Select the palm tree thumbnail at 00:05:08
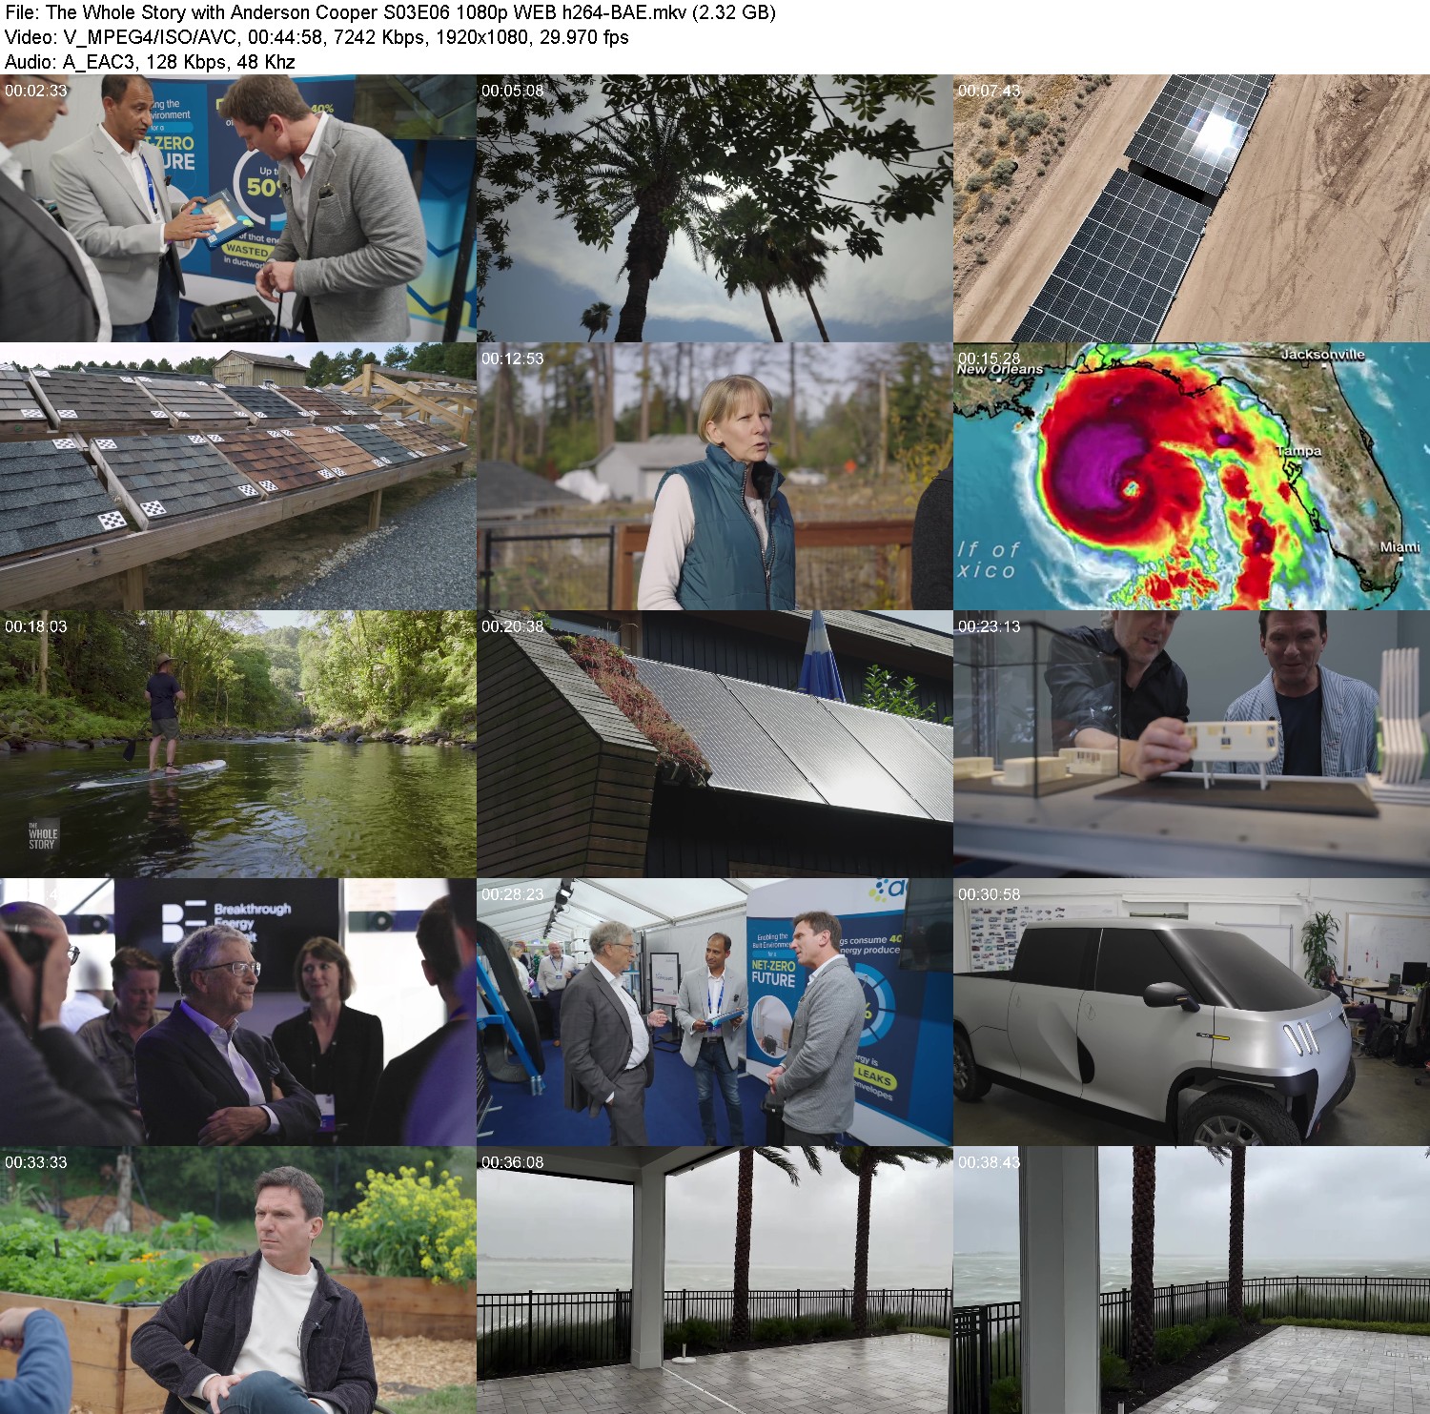The width and height of the screenshot is (1430, 1414). tap(715, 208)
